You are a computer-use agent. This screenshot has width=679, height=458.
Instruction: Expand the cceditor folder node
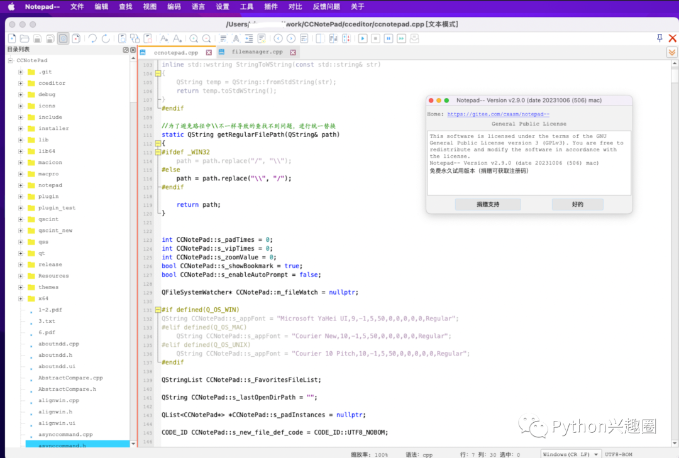click(20, 83)
